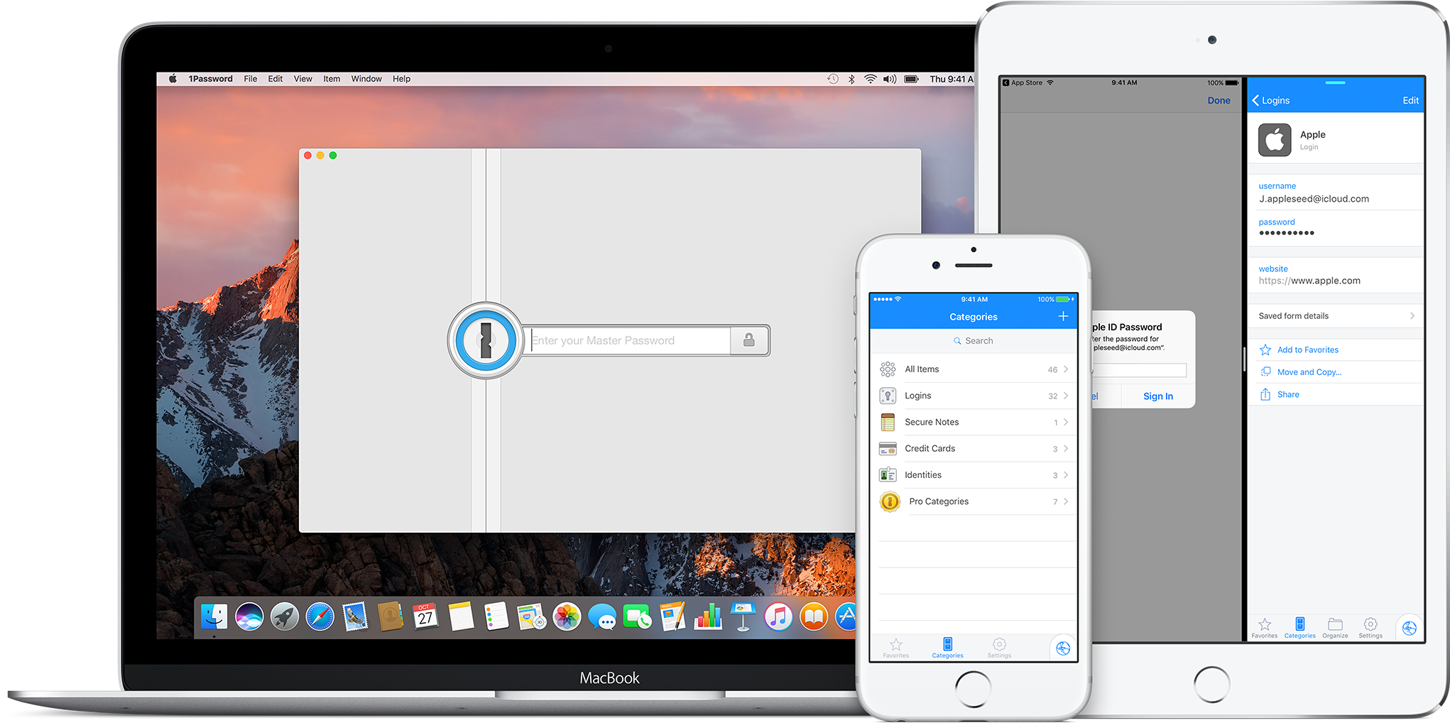Tap the plus icon in Categories header
This screenshot has height=723, width=1450.
point(1063,317)
